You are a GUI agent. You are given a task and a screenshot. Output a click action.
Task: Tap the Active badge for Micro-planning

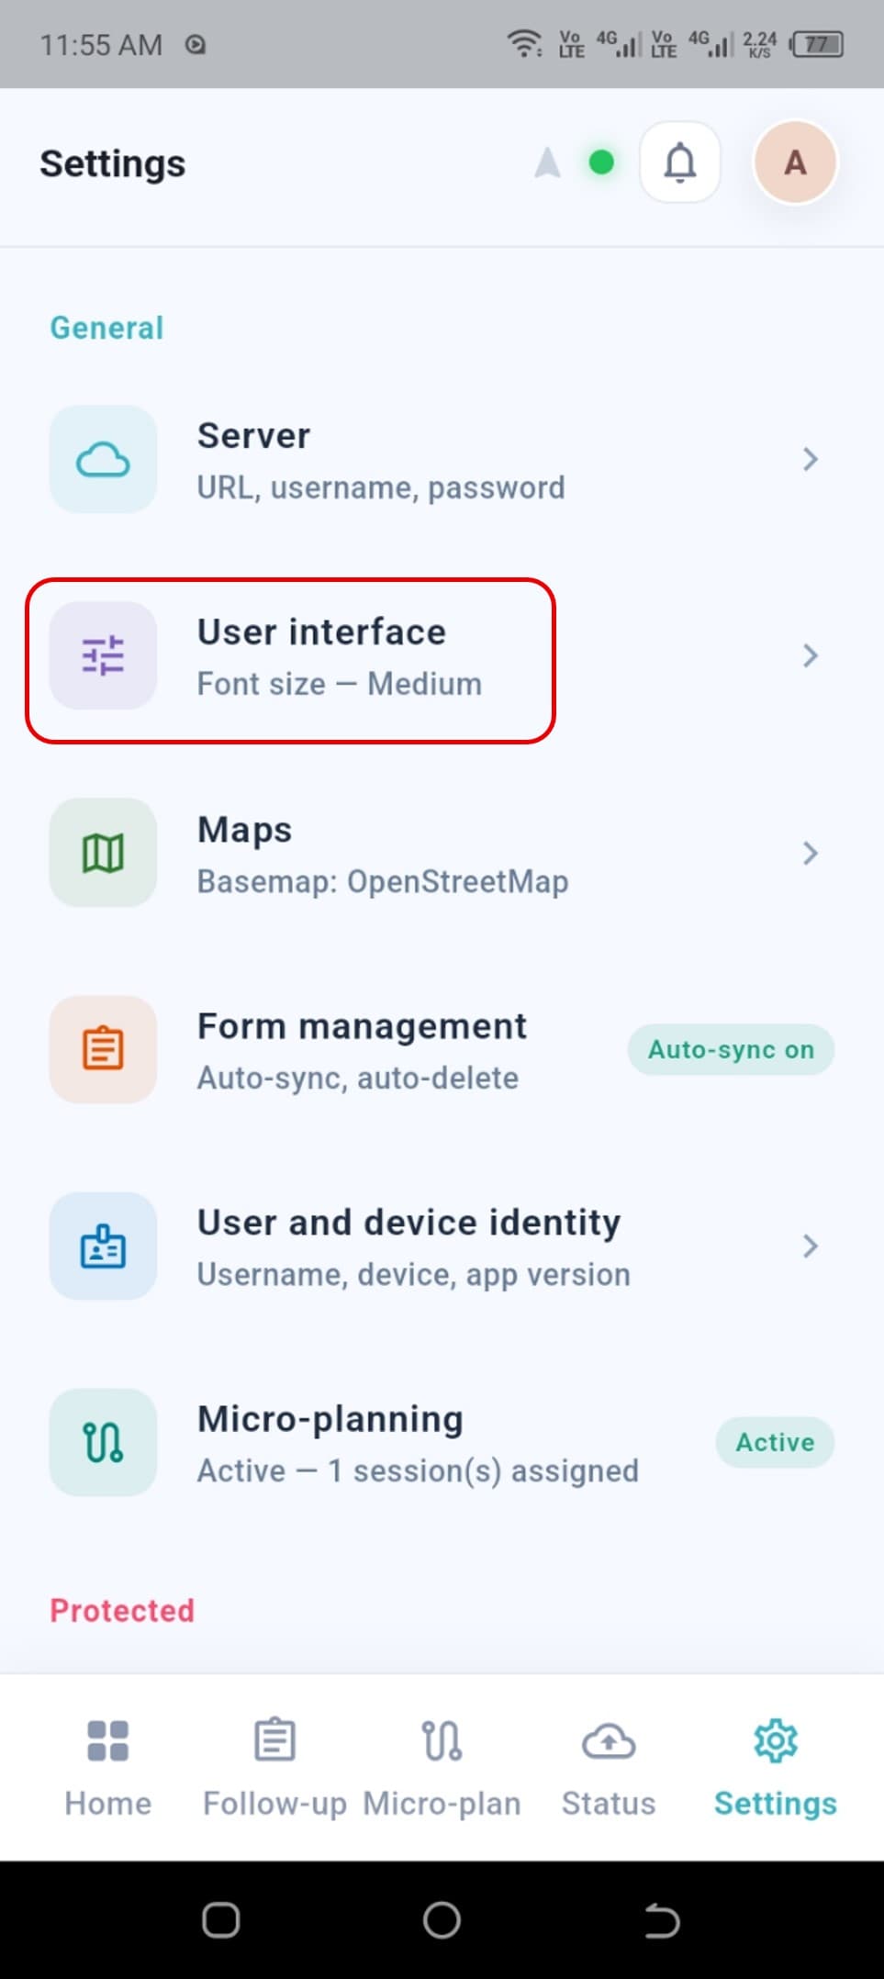click(x=775, y=1442)
